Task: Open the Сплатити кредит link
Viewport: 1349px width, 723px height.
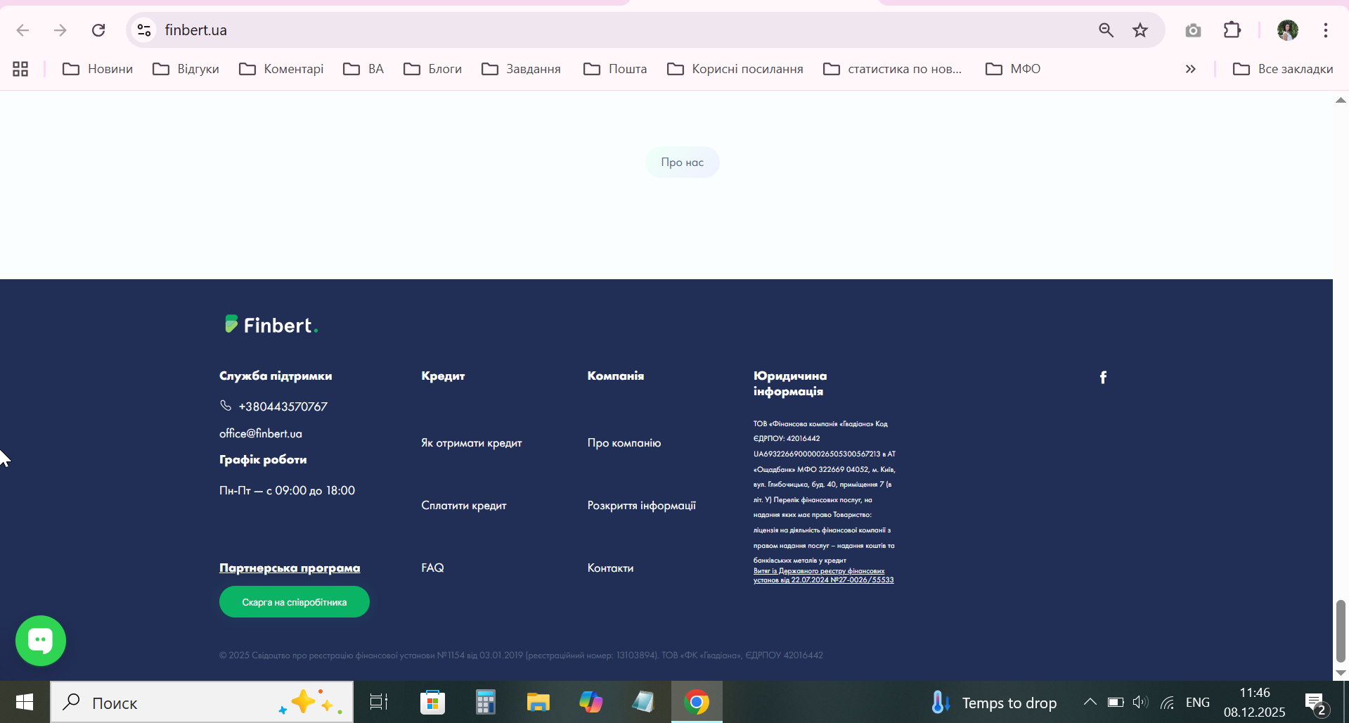Action: pyautogui.click(x=464, y=506)
